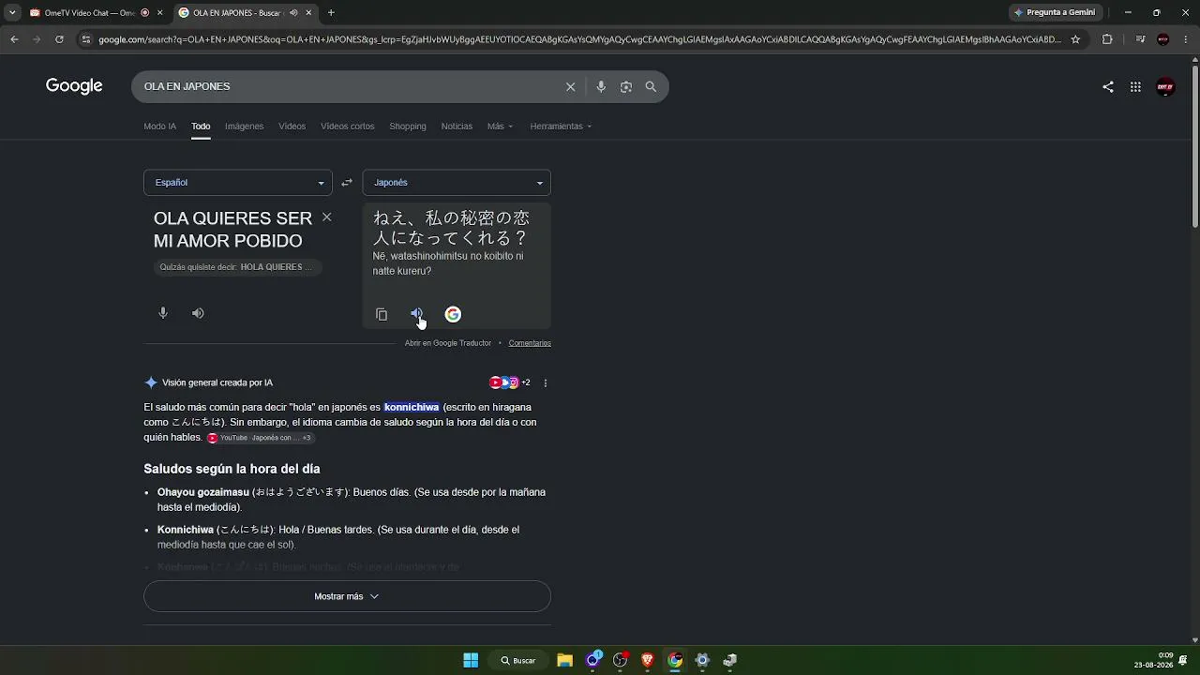1200x675 pixels.
Task: Open the Comentarios link
Action: point(530,343)
